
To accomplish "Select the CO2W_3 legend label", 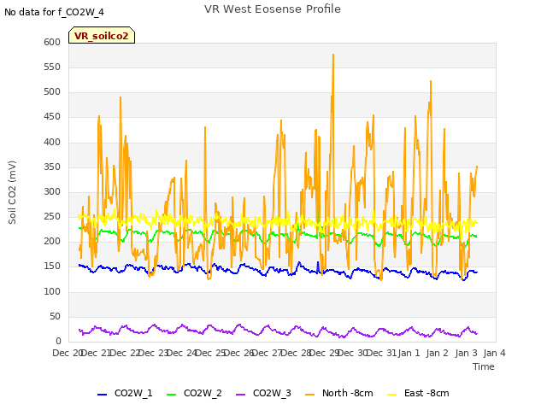I will (272, 393).
